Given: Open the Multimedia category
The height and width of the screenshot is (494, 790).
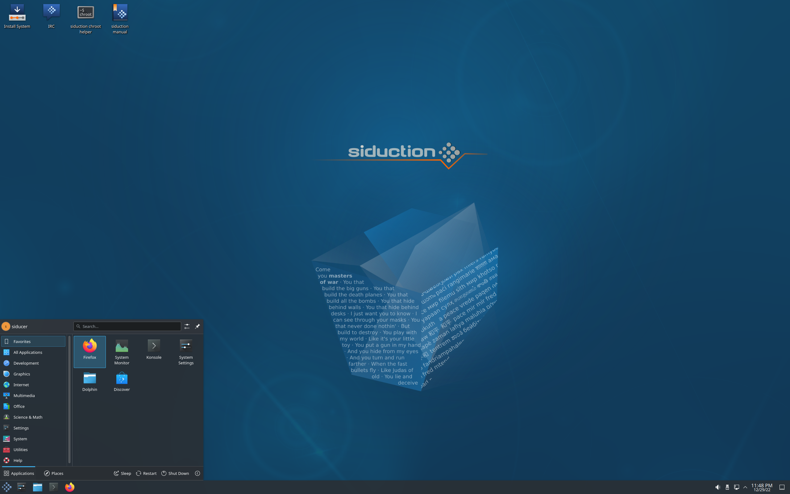Looking at the screenshot, I should pyautogui.click(x=33, y=395).
